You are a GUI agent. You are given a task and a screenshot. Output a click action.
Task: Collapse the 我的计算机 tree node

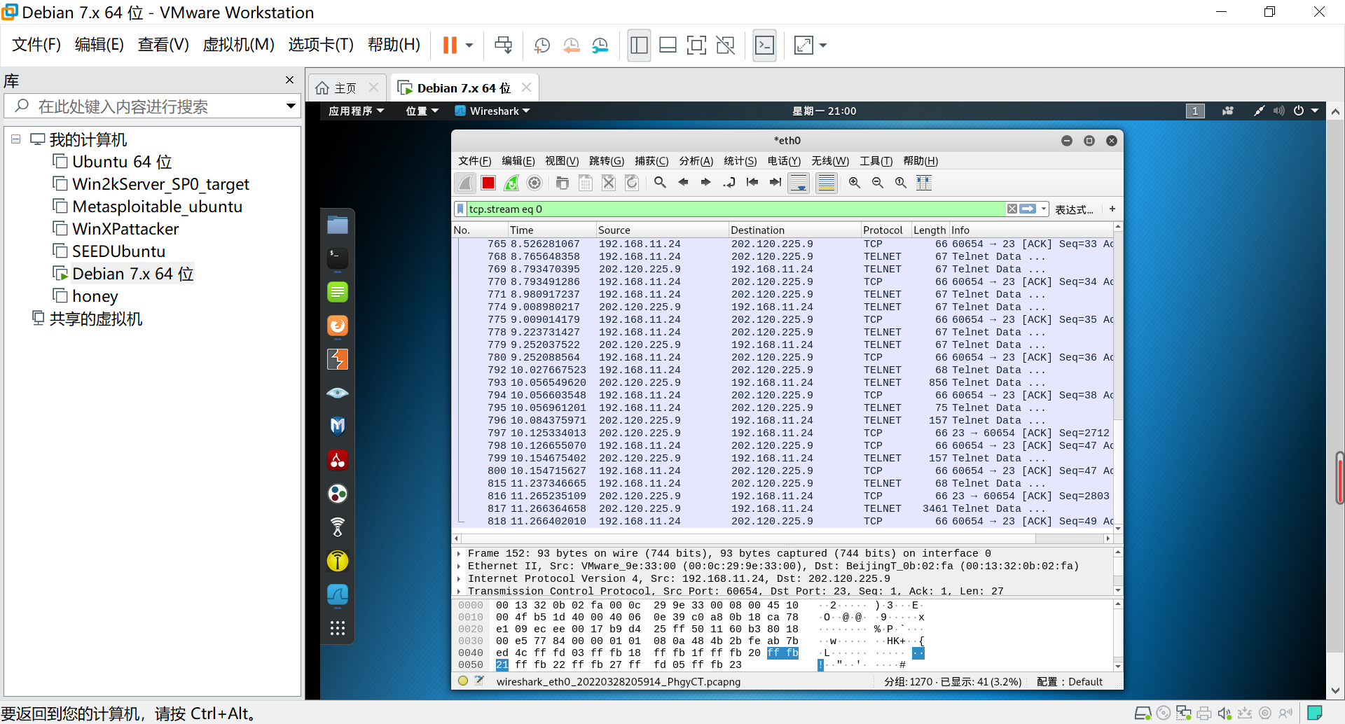(15, 139)
